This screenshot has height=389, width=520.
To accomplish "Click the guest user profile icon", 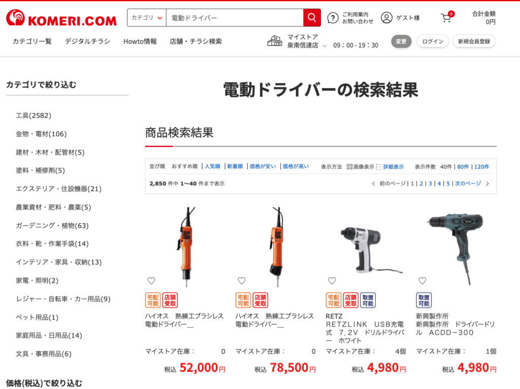I will point(386,18).
